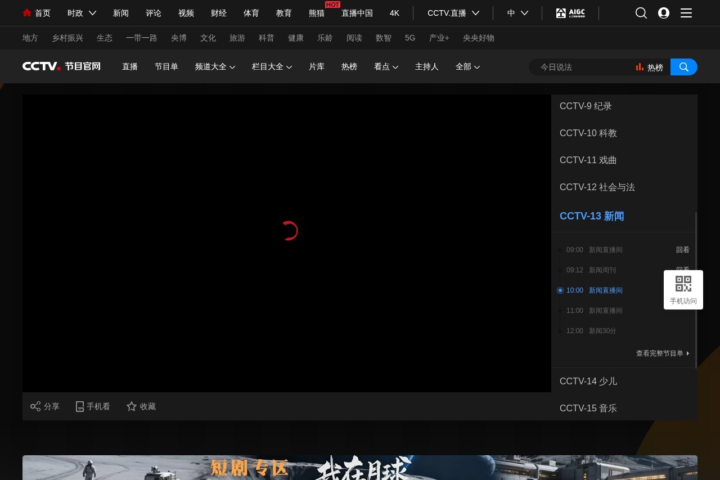Open the 新闻 top menu item
The width and height of the screenshot is (720, 480).
point(121,13)
